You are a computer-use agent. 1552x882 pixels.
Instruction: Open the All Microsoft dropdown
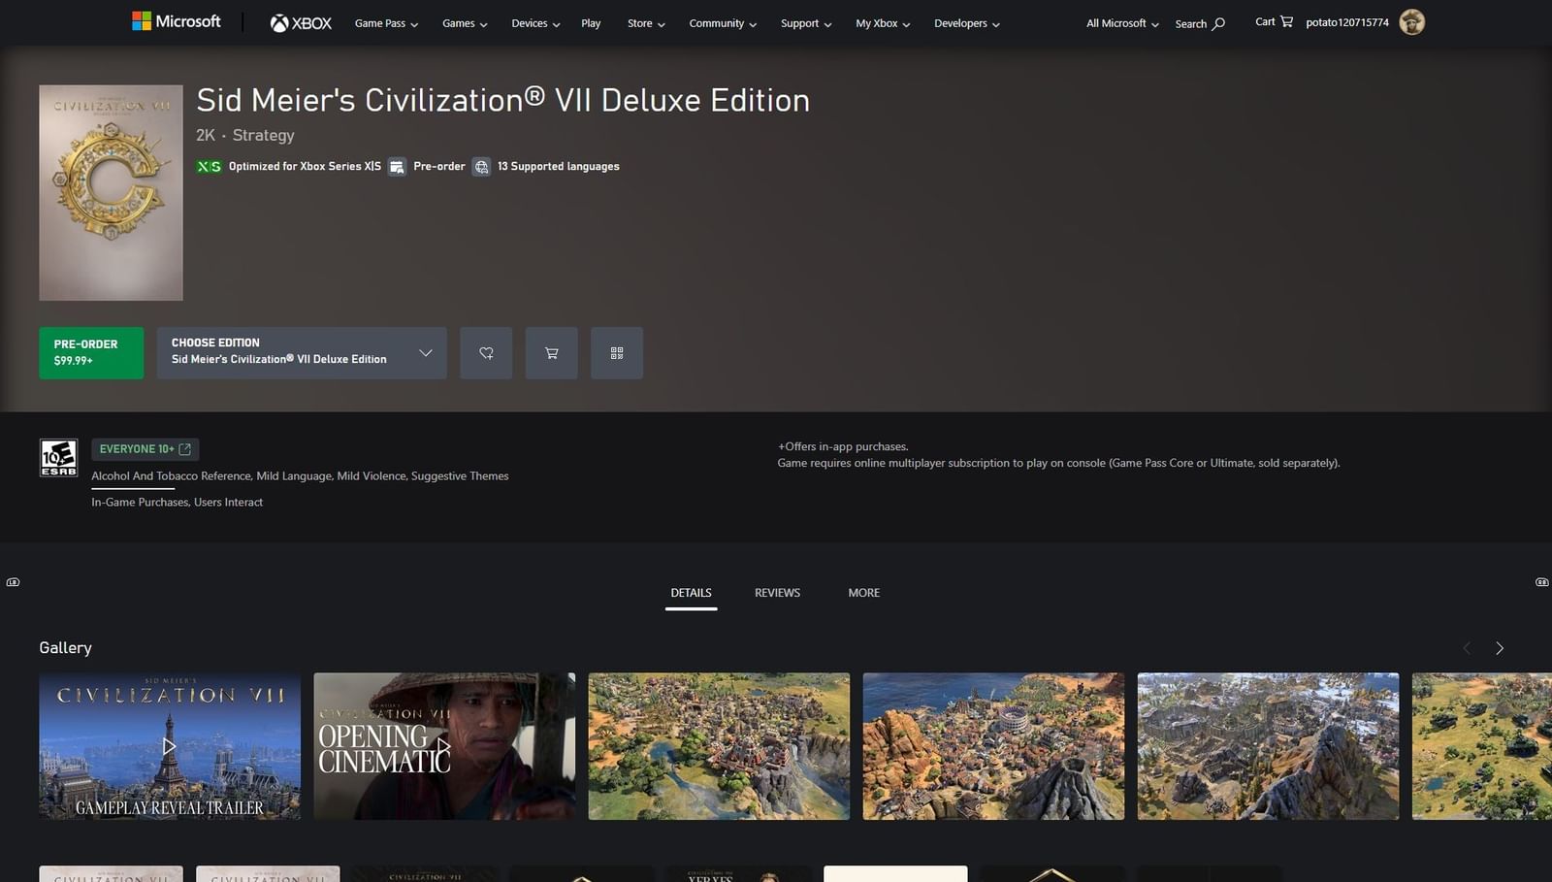point(1120,23)
